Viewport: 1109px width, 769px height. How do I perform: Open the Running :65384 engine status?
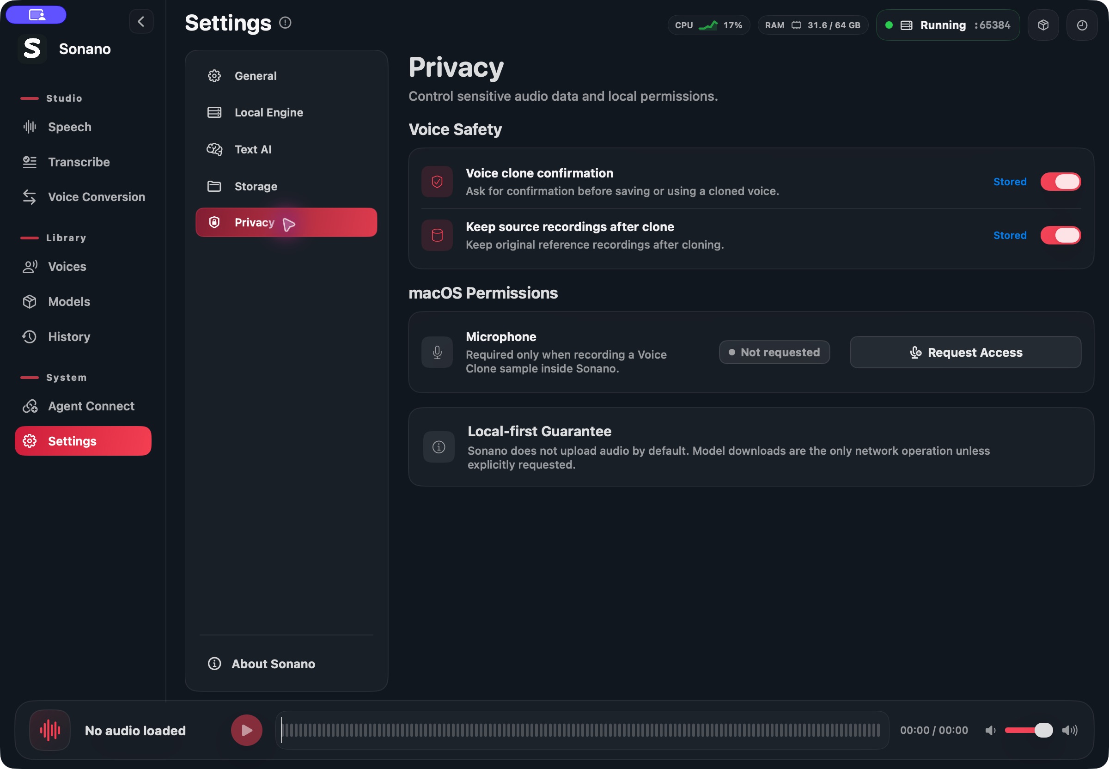[x=948, y=25]
